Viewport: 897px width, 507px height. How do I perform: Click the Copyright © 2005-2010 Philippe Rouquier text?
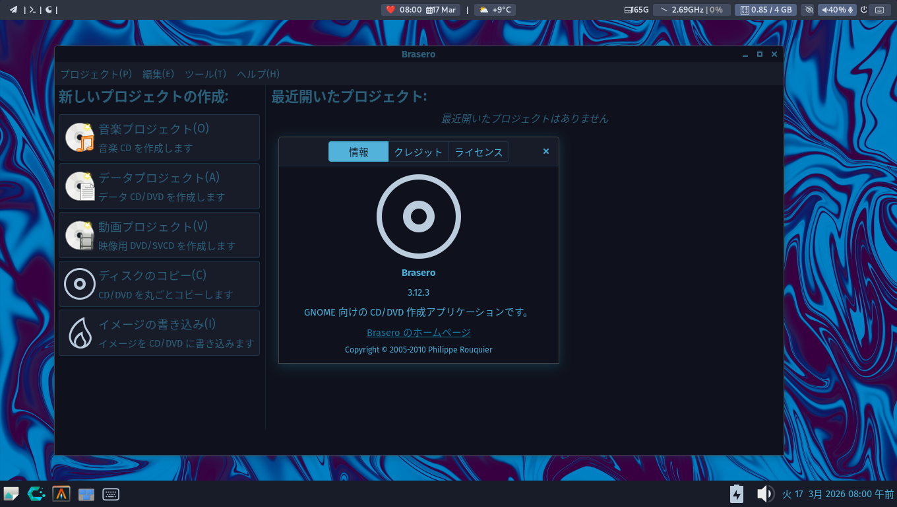tap(419, 350)
